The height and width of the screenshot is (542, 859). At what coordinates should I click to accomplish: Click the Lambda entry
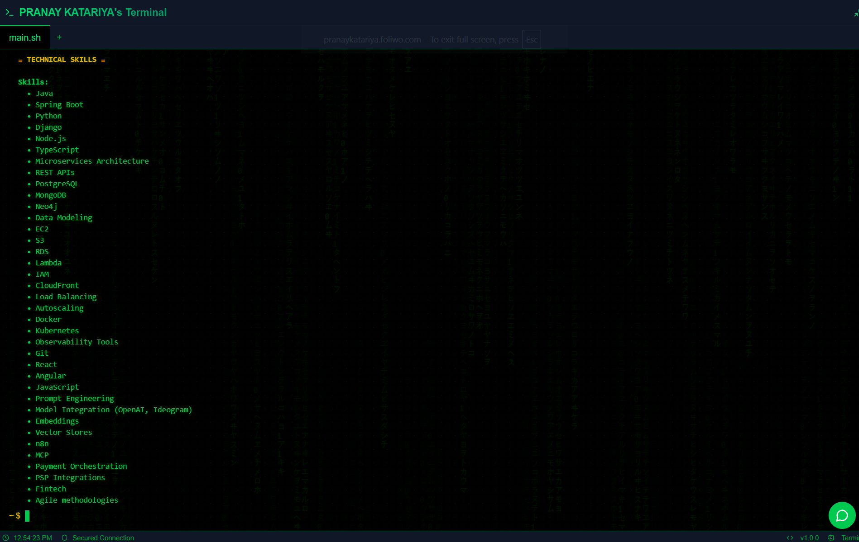[48, 263]
